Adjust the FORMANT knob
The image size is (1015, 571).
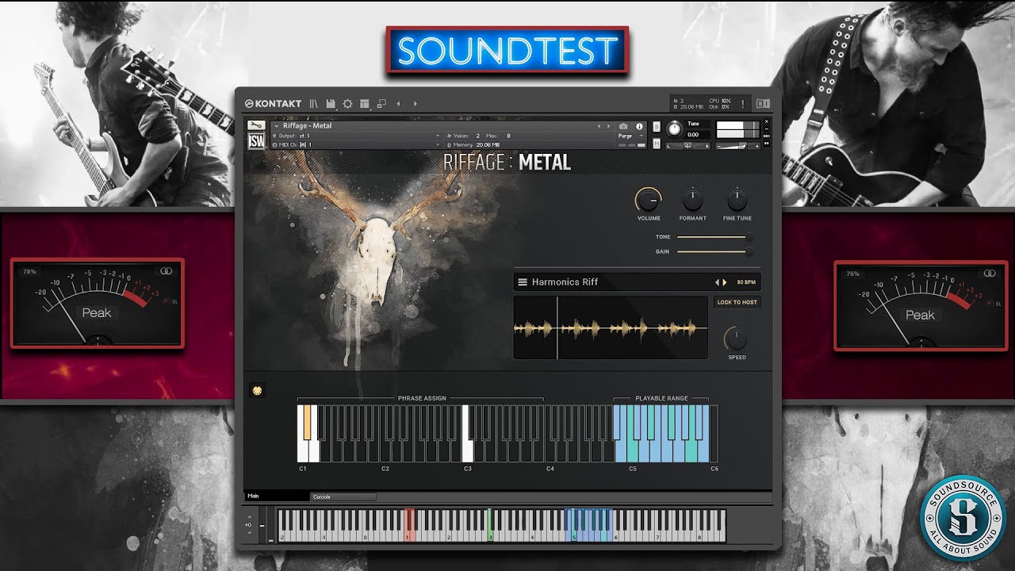[692, 199]
